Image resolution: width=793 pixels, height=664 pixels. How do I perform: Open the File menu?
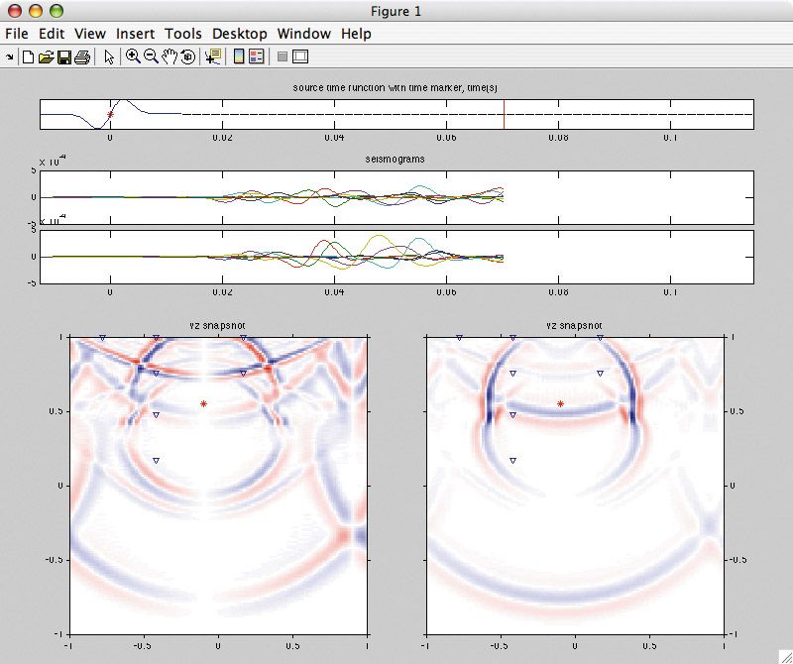pyautogui.click(x=17, y=34)
